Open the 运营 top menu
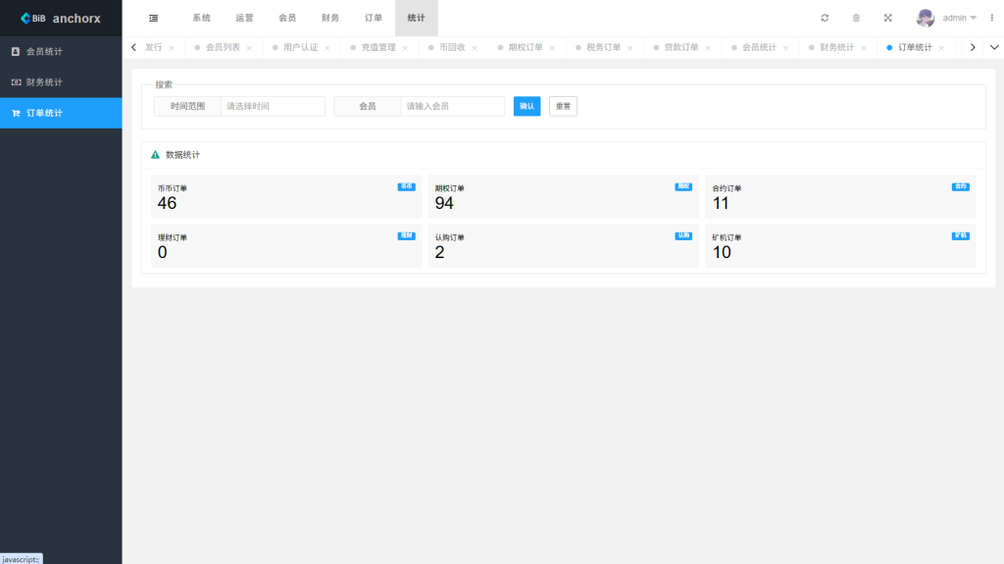Image resolution: width=1004 pixels, height=564 pixels. click(x=244, y=18)
